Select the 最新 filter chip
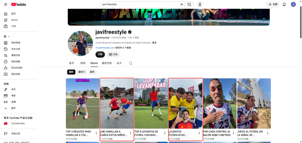The height and width of the screenshot is (143, 302). [71, 72]
